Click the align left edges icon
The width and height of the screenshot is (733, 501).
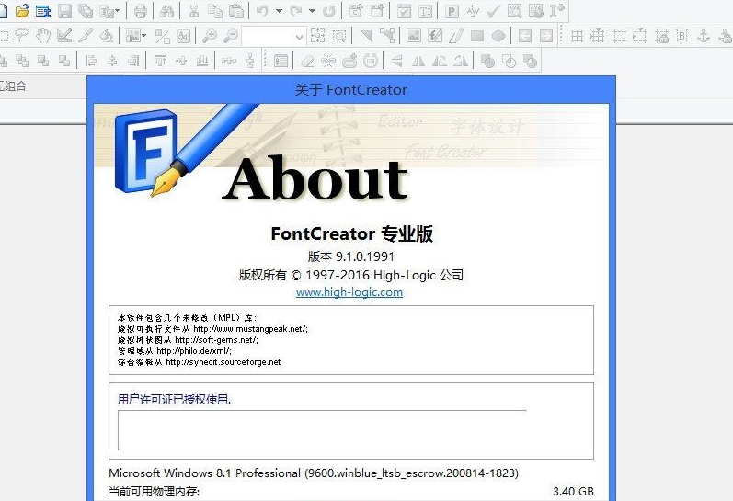(91, 61)
